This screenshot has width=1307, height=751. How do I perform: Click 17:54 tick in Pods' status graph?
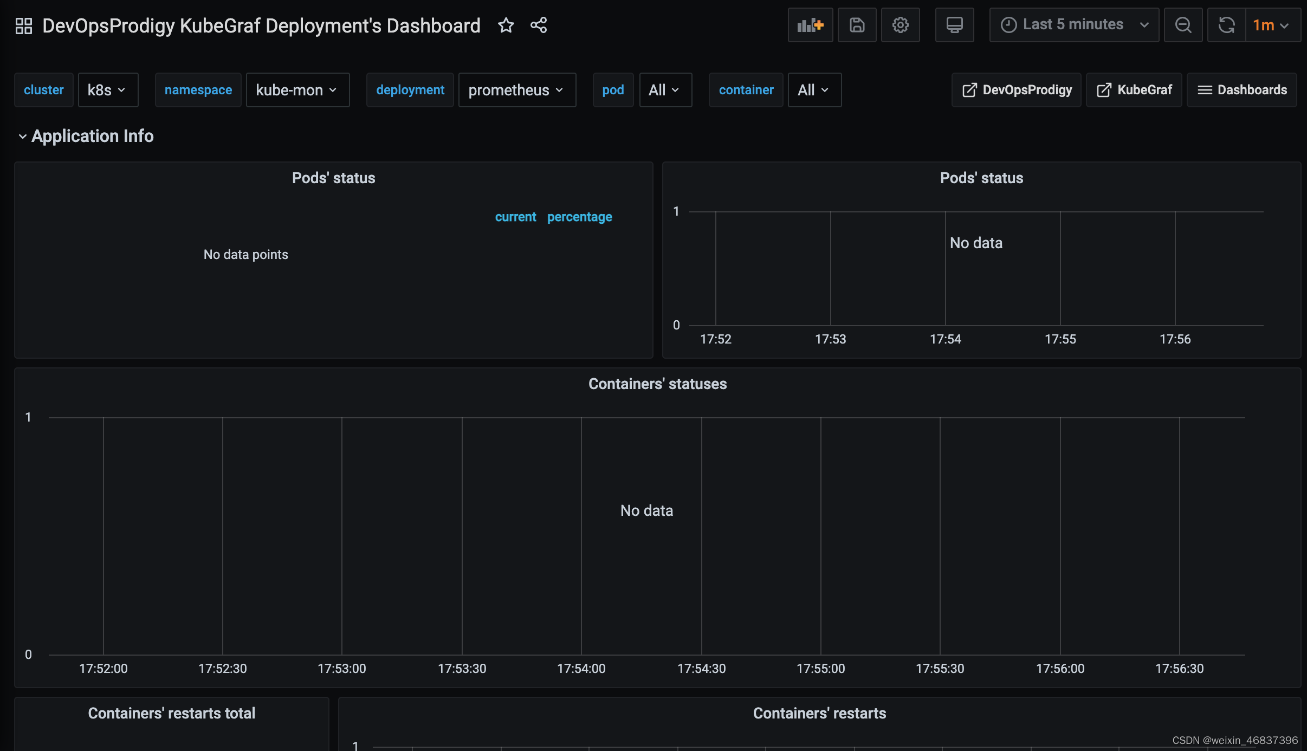point(945,339)
